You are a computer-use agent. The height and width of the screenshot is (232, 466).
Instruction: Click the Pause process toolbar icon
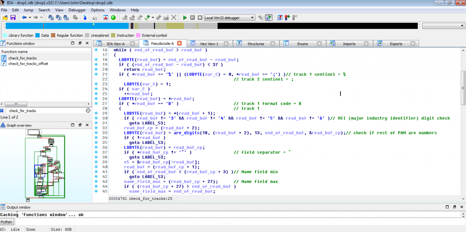tap(192, 18)
